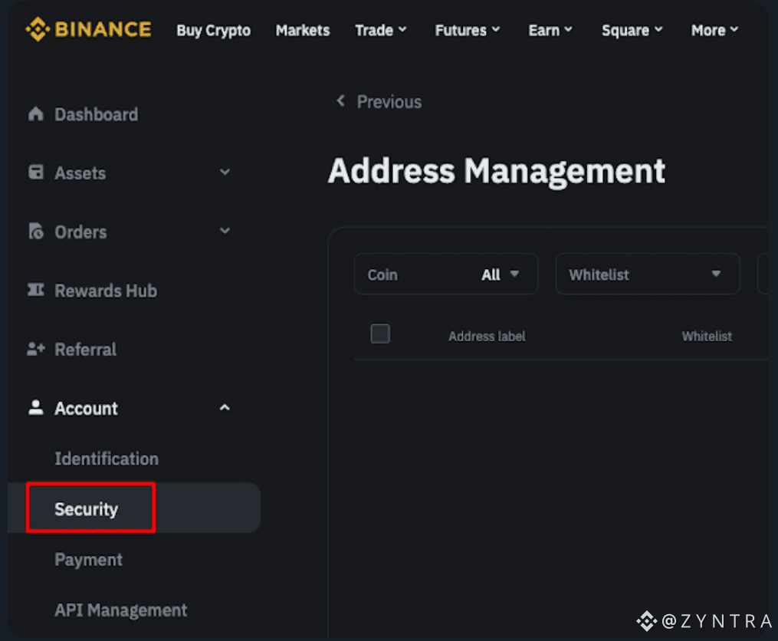778x641 pixels.
Task: Open the Whitelist filter dropdown
Action: (x=647, y=274)
